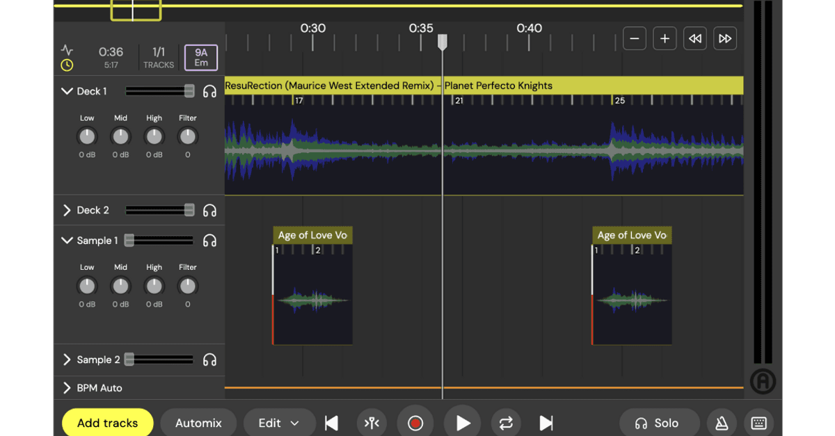Click the record button
The image size is (835, 436).
[x=415, y=423]
